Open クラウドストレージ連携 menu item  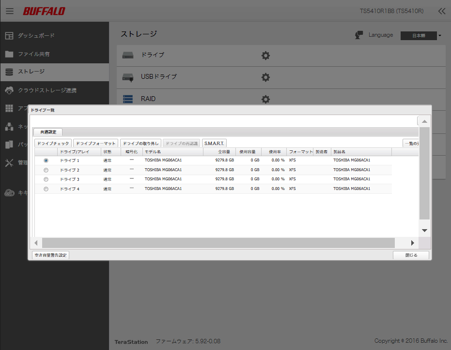click(x=47, y=90)
